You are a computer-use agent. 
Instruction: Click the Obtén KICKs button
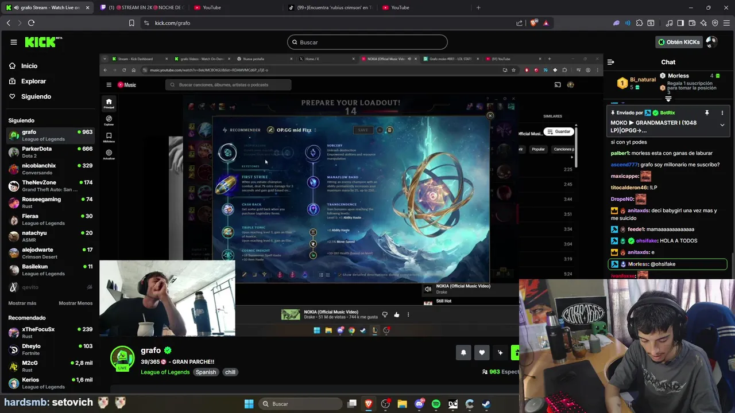(679, 42)
